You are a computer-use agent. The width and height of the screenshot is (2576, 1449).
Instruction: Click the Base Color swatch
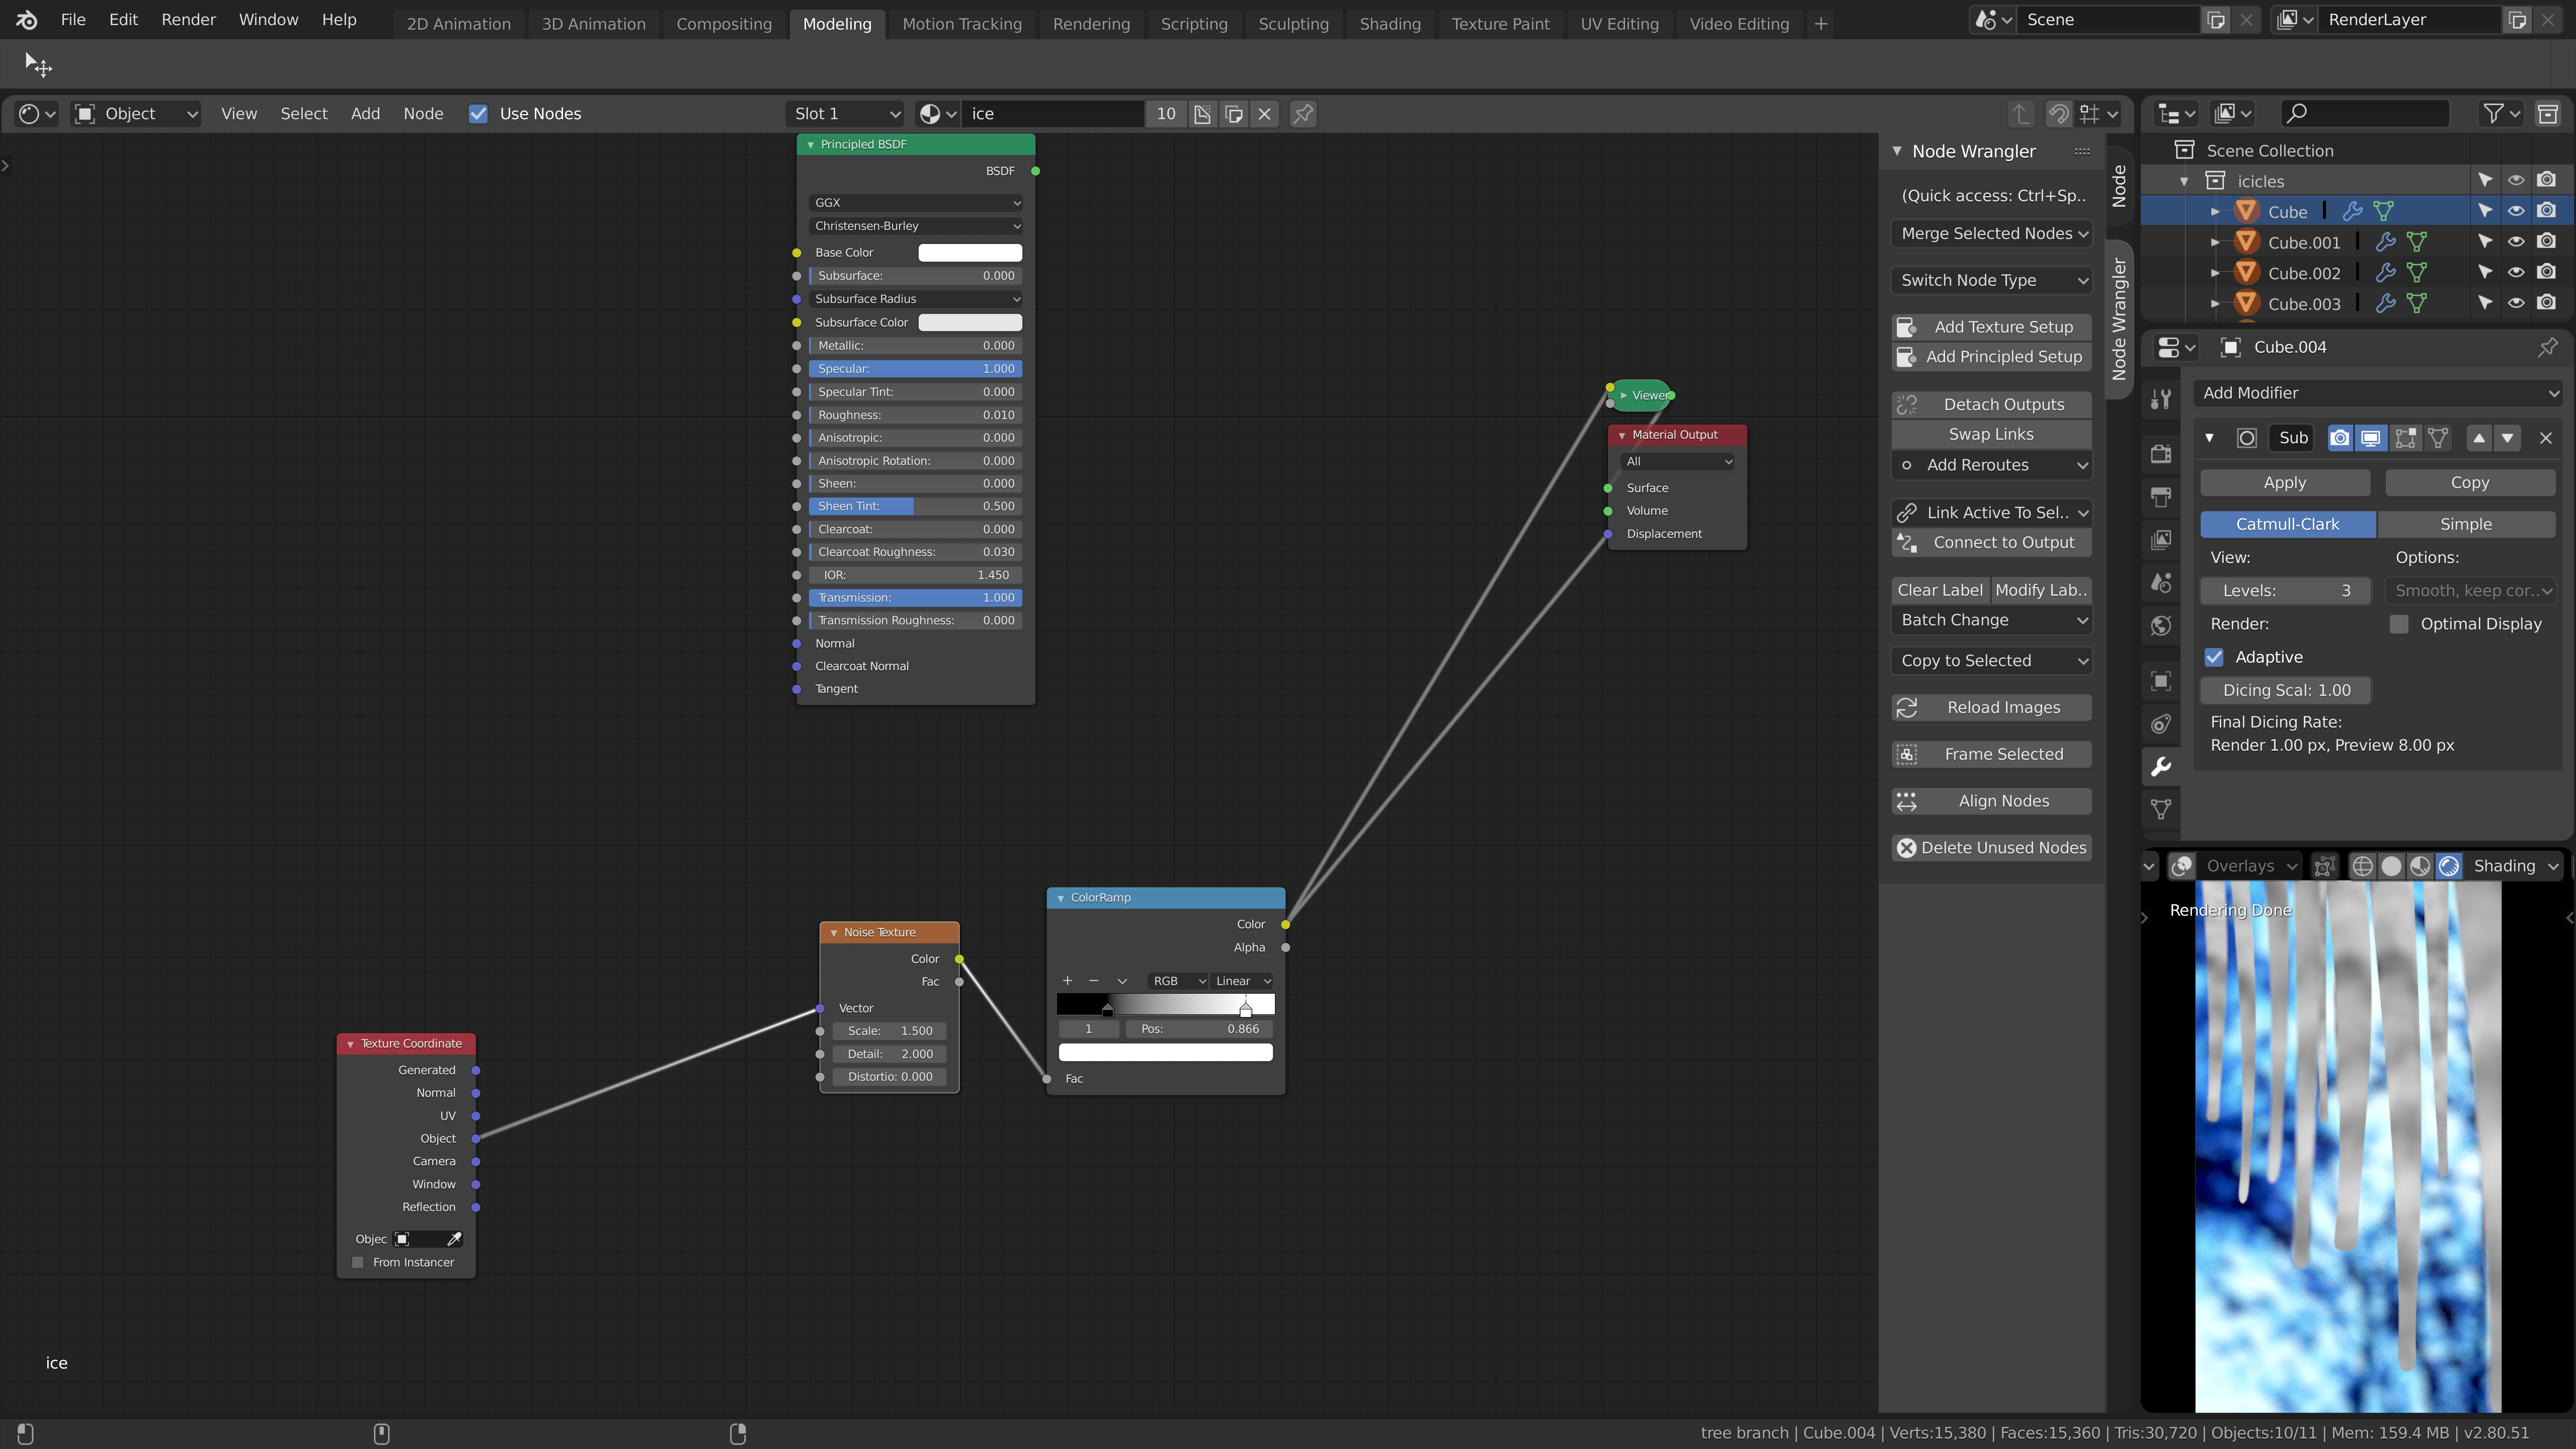pyautogui.click(x=969, y=253)
